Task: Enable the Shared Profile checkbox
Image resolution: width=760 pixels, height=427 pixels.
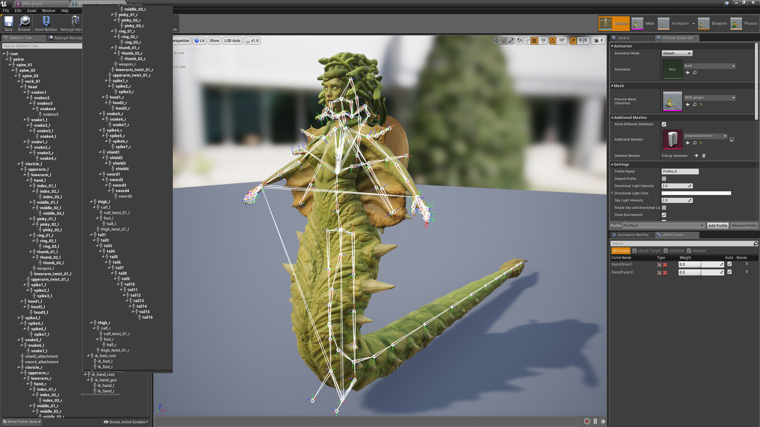Action: point(664,179)
